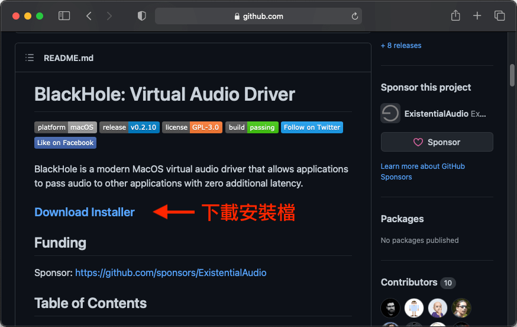Click the Sponsor button
This screenshot has width=517, height=327.
click(x=437, y=142)
